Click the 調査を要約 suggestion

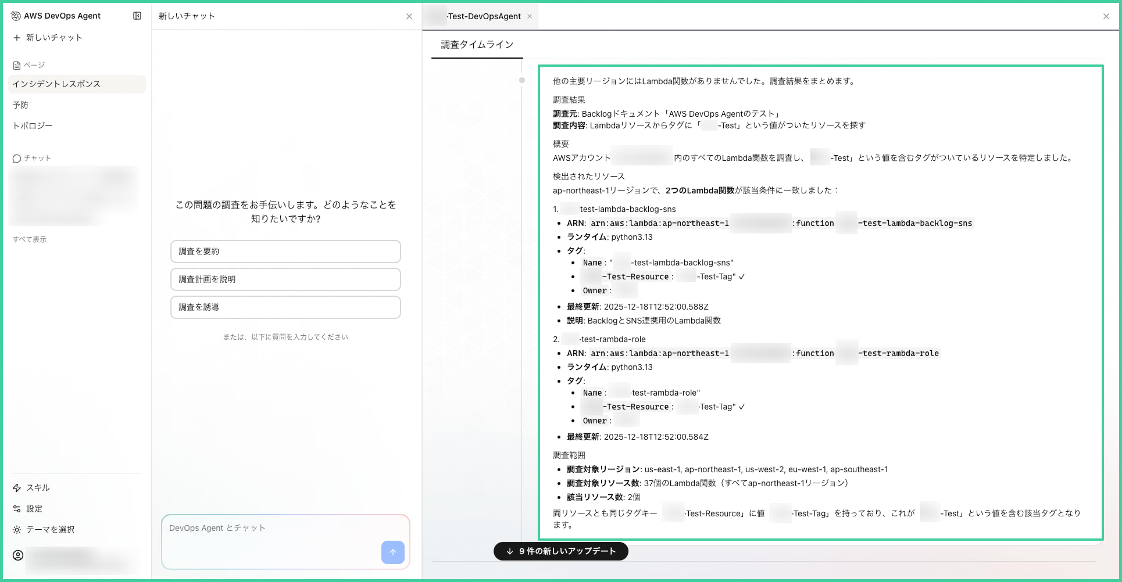[285, 252]
